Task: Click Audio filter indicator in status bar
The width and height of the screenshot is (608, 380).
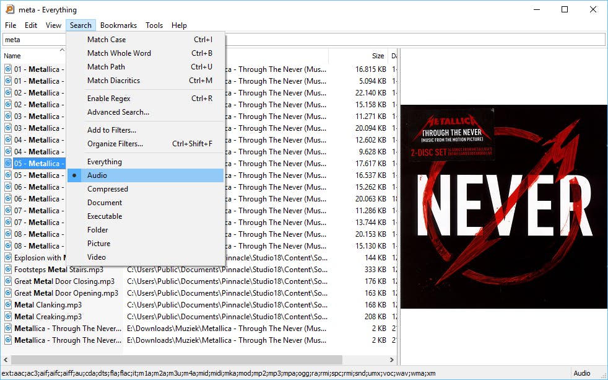Action: (581, 373)
